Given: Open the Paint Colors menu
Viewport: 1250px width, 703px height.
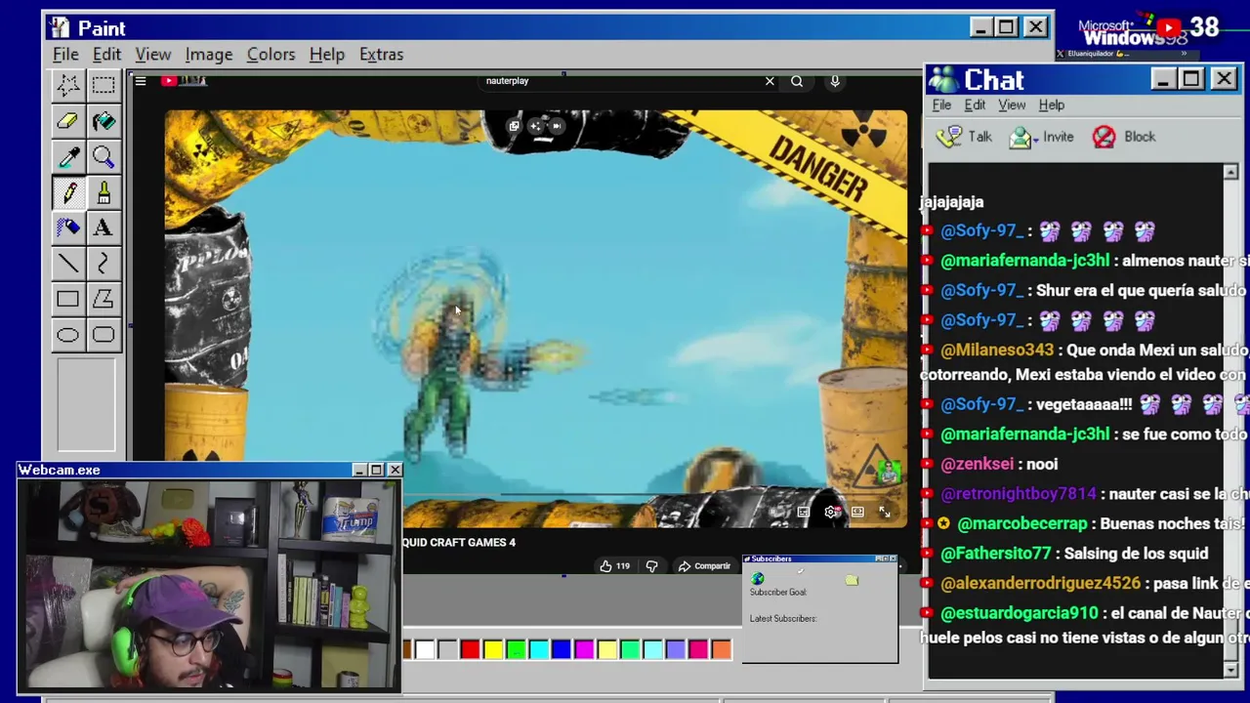Looking at the screenshot, I should pyautogui.click(x=271, y=55).
